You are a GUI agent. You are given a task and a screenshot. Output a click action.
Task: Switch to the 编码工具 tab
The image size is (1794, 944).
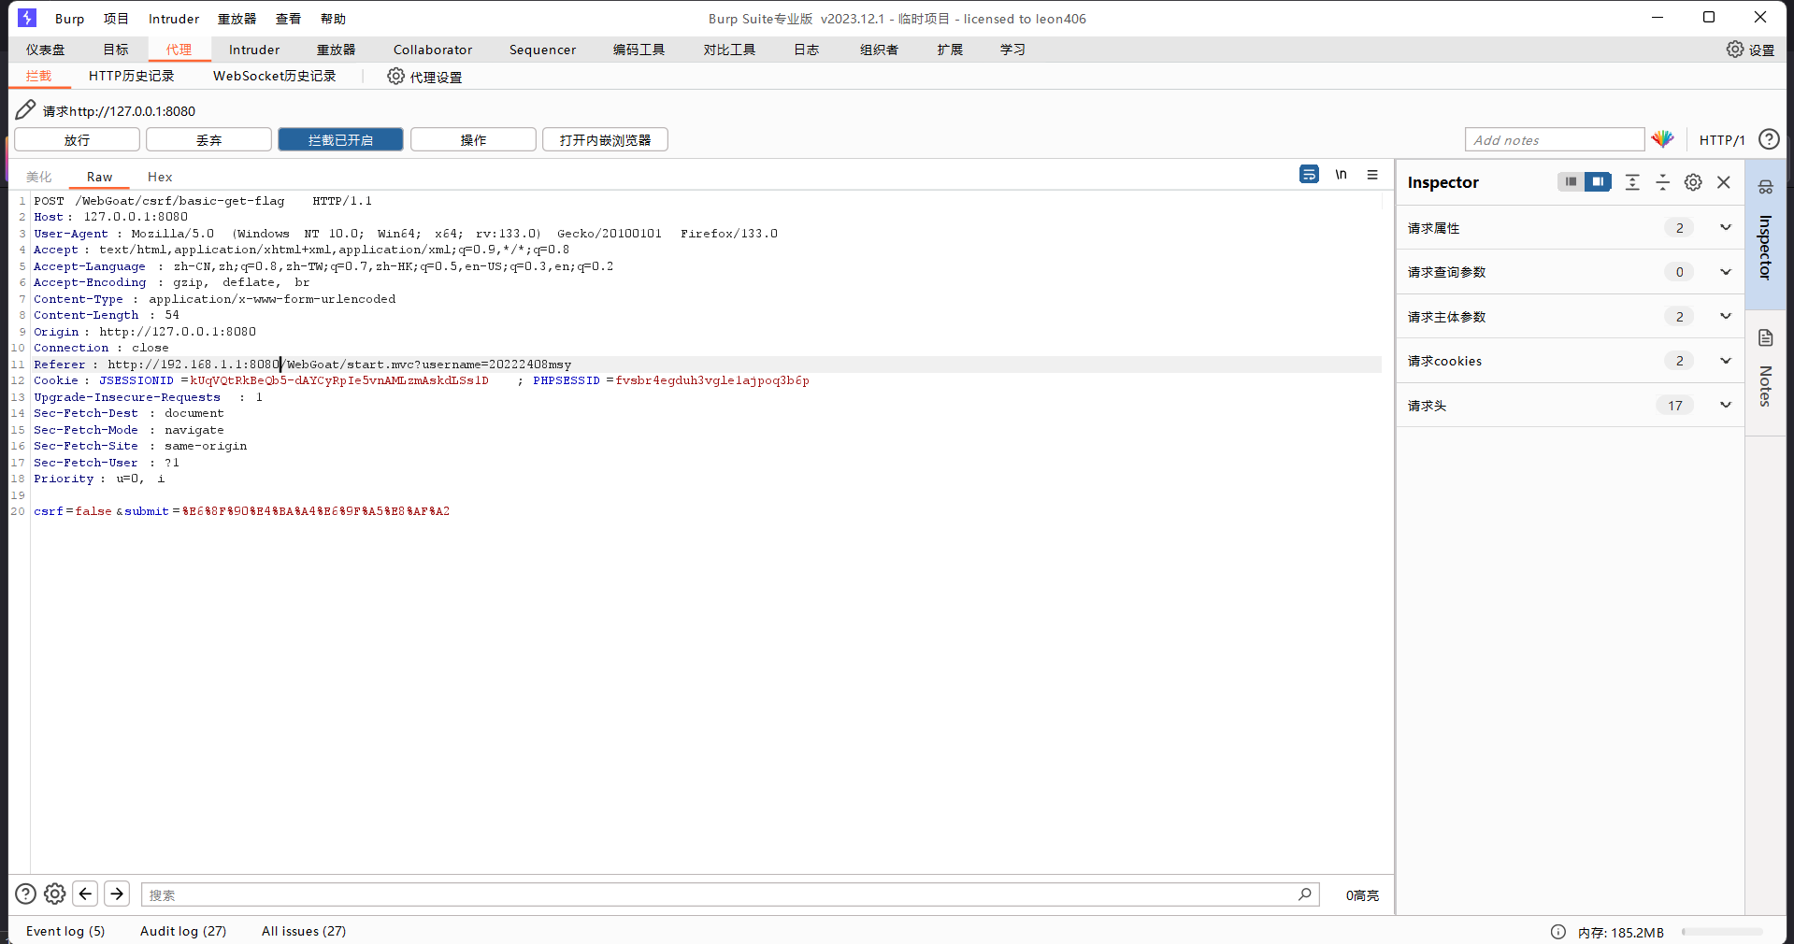[x=639, y=50]
